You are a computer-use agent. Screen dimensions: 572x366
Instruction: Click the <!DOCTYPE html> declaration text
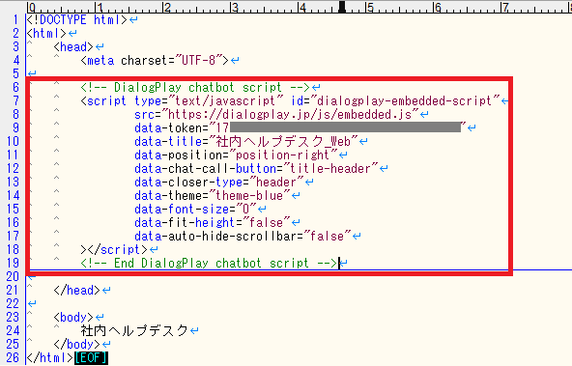pyautogui.click(x=76, y=19)
